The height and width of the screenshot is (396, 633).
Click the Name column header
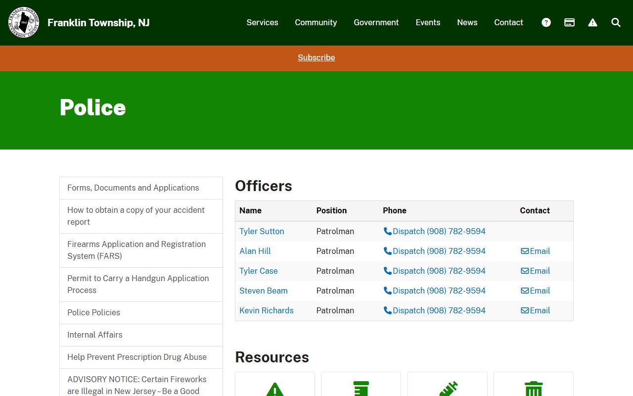250,211
